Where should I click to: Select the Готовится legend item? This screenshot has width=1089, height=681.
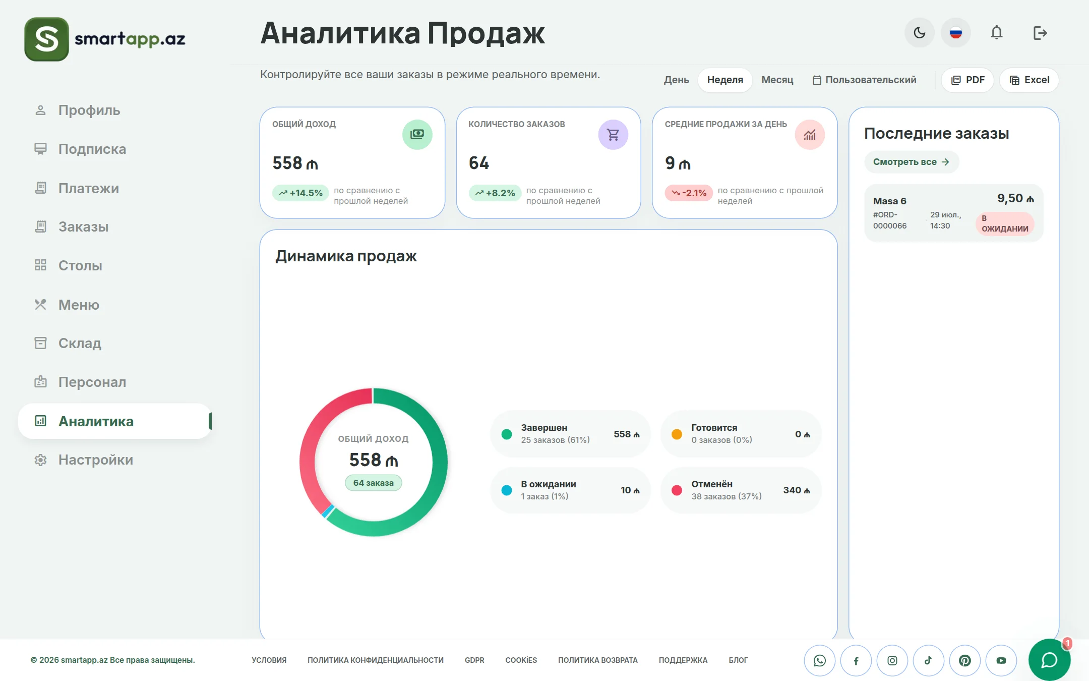[741, 434]
